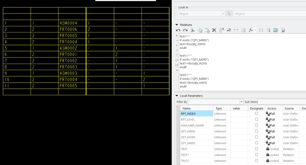Click the Value column header
The height and width of the screenshot is (165, 306).
(x=239, y=108)
